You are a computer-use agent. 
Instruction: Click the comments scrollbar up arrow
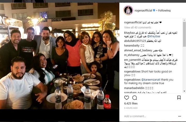184,20
